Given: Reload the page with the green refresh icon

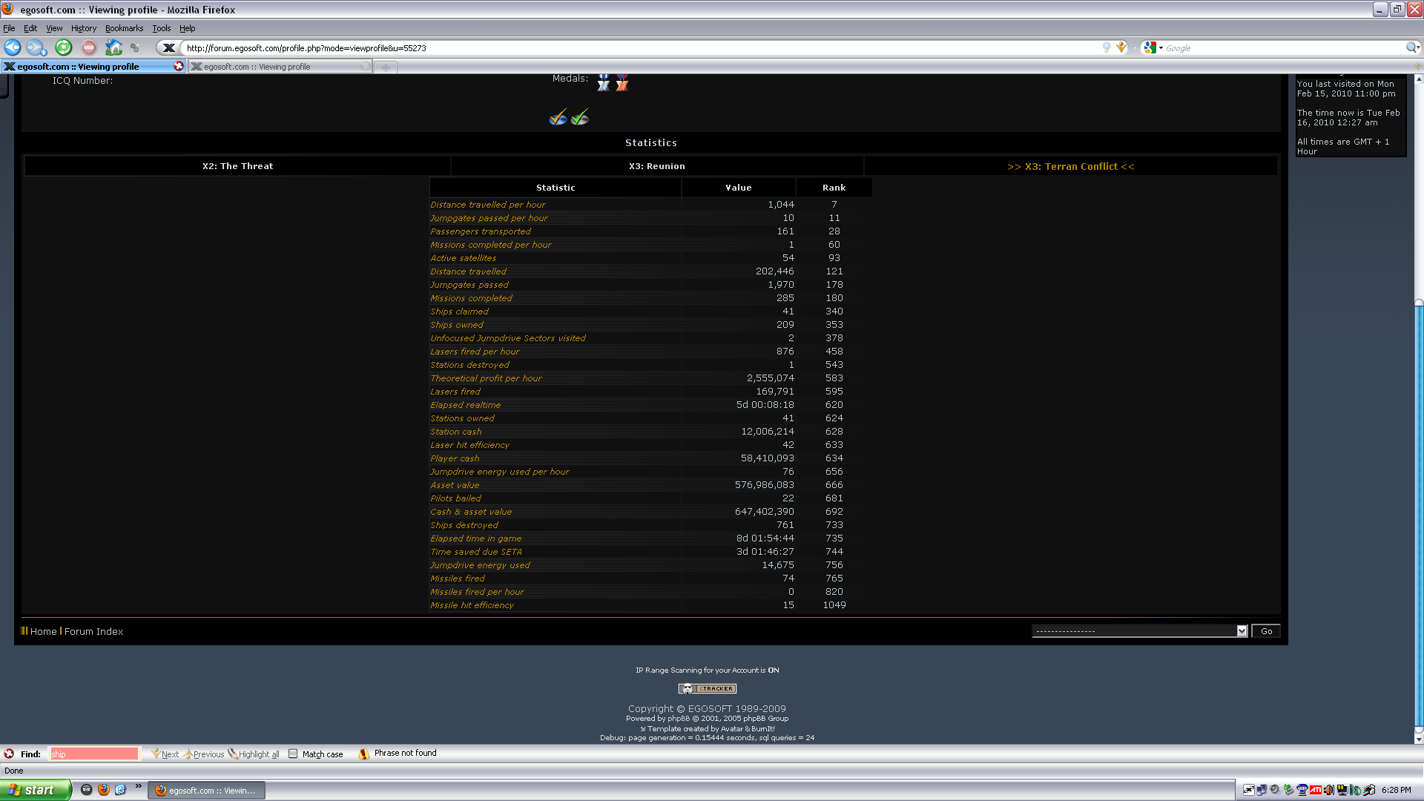Looking at the screenshot, I should [x=64, y=48].
